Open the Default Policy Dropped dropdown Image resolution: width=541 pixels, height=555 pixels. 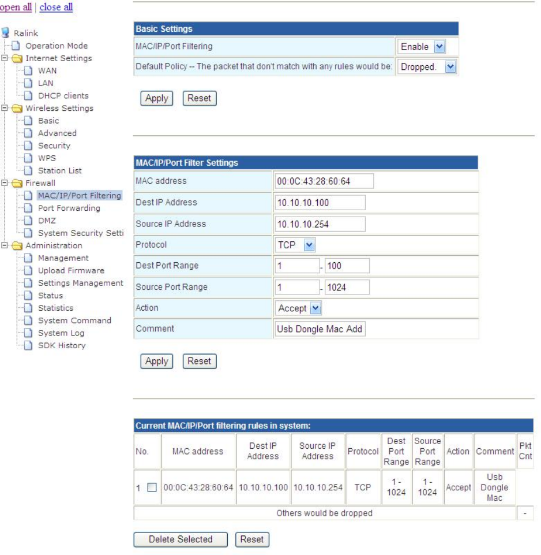427,67
